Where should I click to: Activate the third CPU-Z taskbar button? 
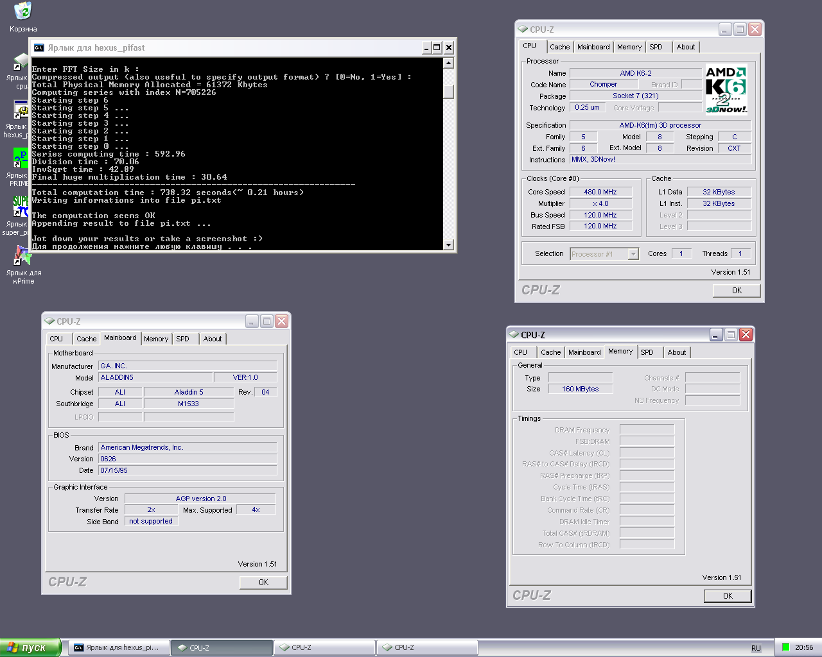coord(427,647)
